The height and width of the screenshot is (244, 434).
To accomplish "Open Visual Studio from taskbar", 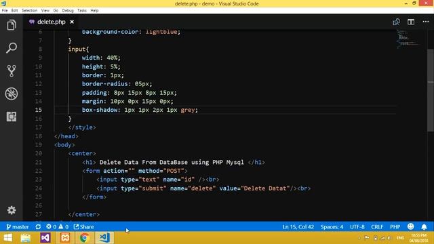I will [x=45, y=238].
